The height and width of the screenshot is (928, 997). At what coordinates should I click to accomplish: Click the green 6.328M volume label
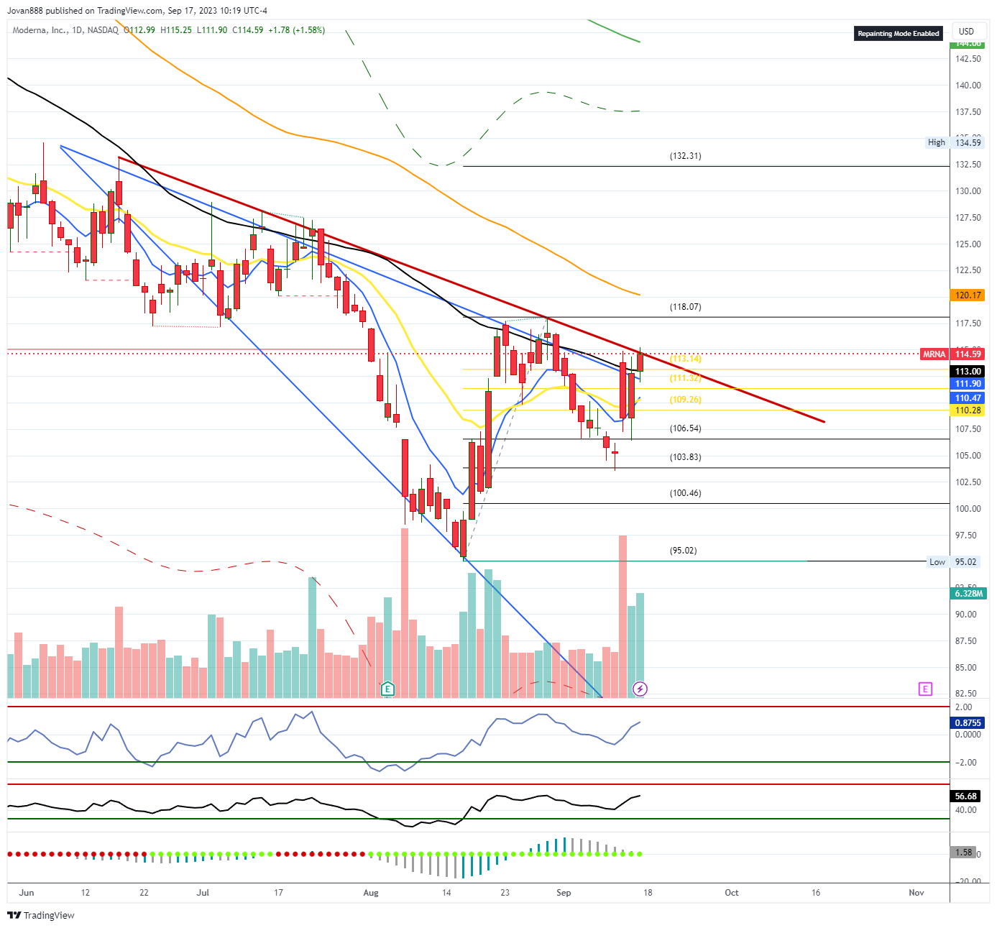point(968,593)
